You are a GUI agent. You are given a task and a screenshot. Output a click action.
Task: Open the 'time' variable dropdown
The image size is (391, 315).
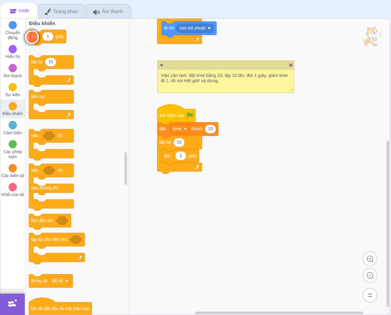[x=179, y=129]
